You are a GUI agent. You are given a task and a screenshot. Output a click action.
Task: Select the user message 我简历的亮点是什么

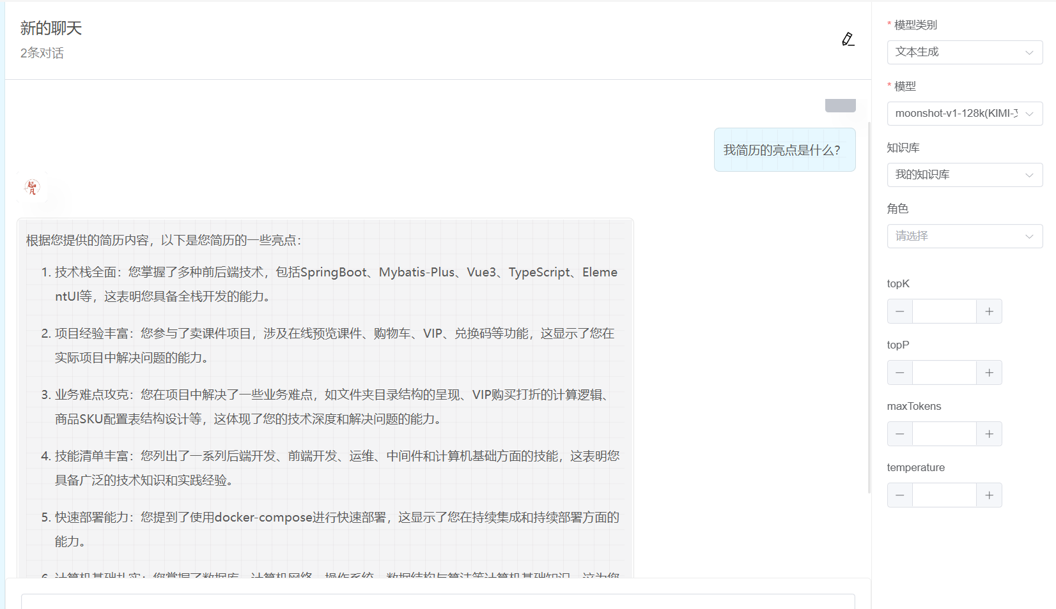tap(784, 149)
